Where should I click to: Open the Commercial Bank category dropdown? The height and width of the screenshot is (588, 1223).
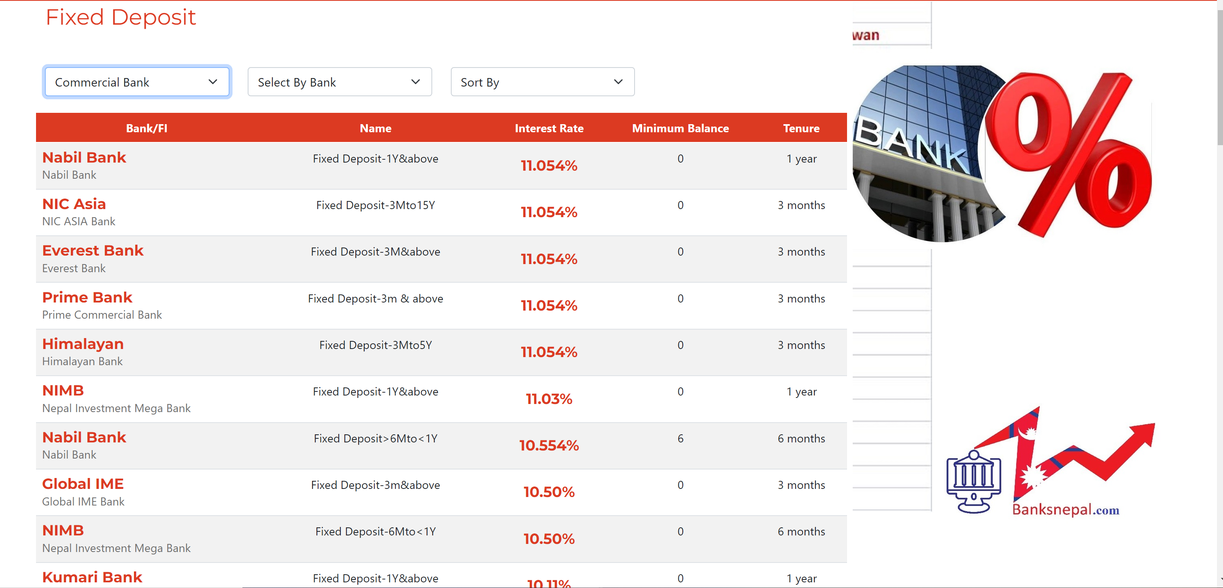click(x=137, y=82)
